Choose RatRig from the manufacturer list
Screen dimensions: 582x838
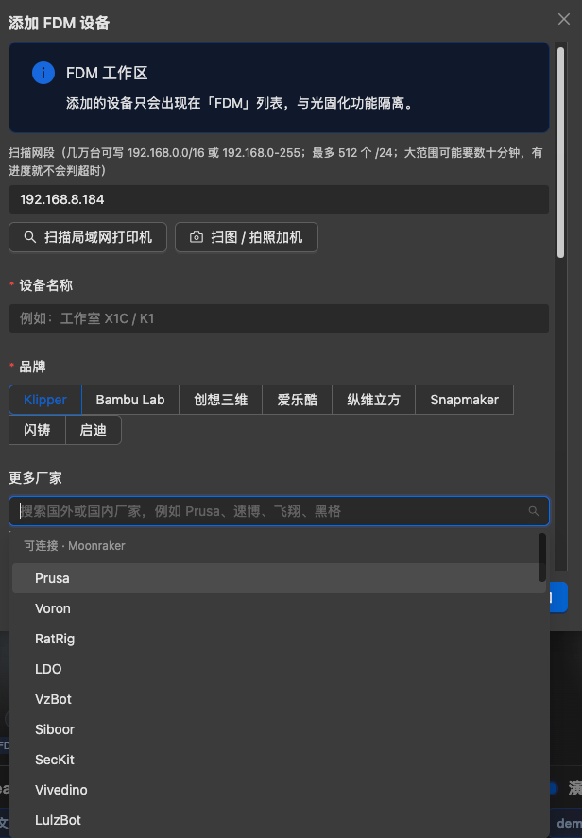(279, 639)
